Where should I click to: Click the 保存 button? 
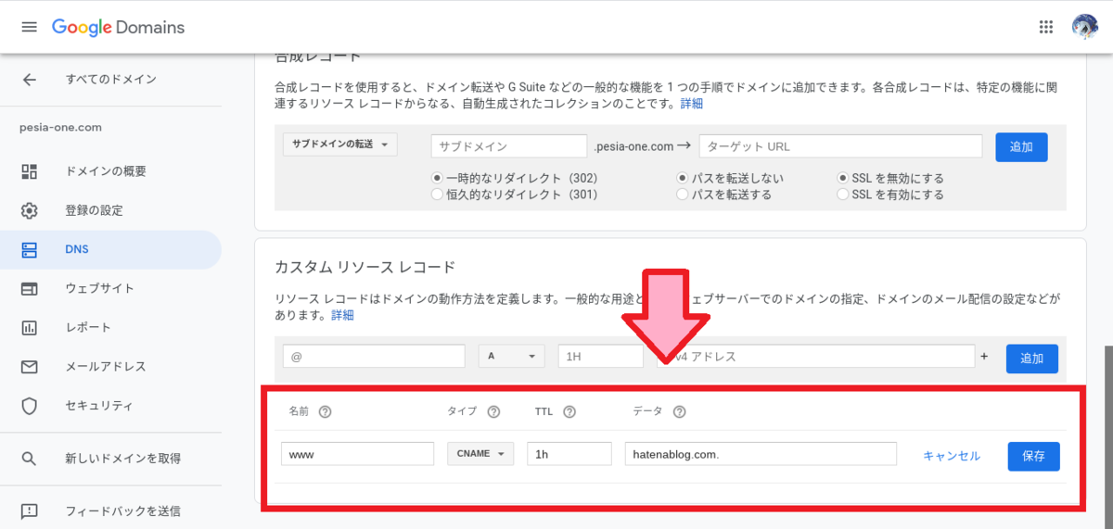pyautogui.click(x=1033, y=456)
